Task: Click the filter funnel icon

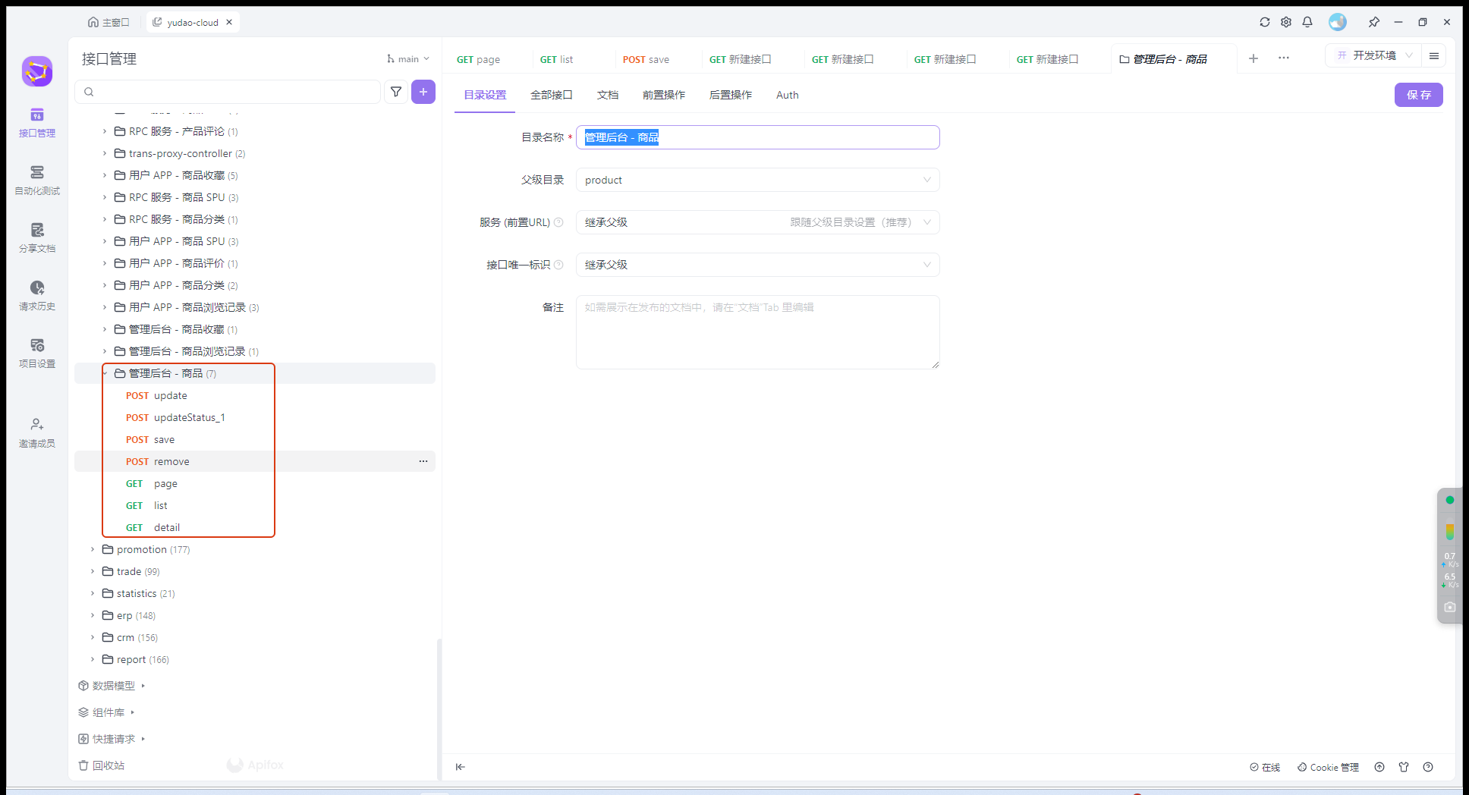Action: point(396,92)
